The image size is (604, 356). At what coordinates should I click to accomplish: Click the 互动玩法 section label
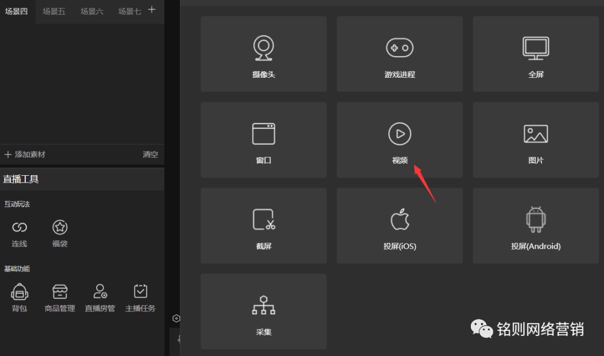[17, 204]
